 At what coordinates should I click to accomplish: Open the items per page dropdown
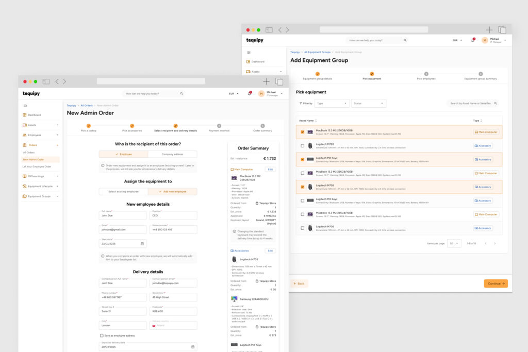(454, 243)
